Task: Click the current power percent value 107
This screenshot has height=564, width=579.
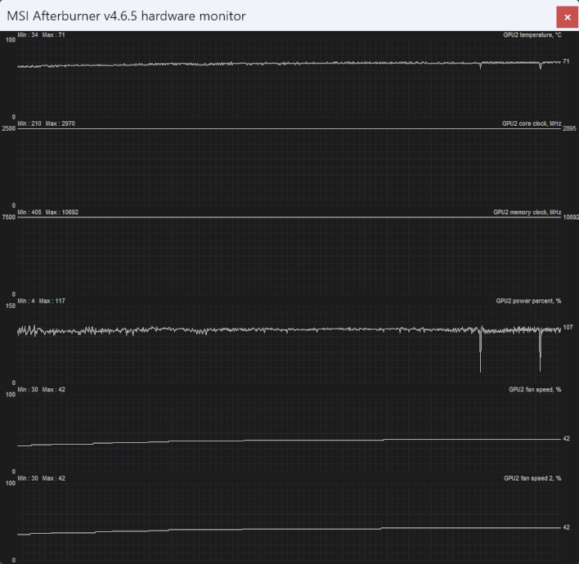Action: coord(568,327)
